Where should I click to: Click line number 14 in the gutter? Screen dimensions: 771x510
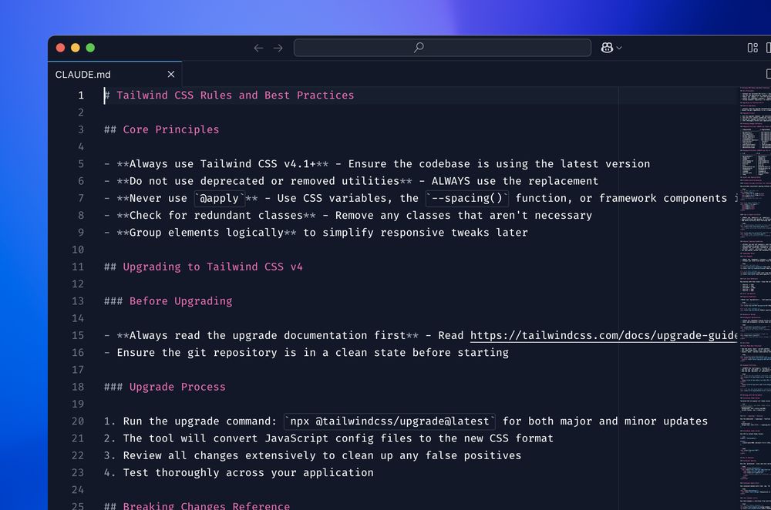point(78,318)
